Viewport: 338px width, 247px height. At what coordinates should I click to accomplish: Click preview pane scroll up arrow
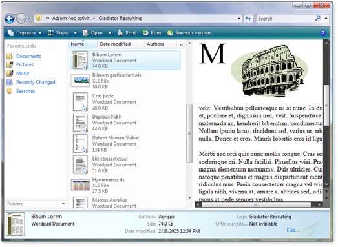[326, 43]
